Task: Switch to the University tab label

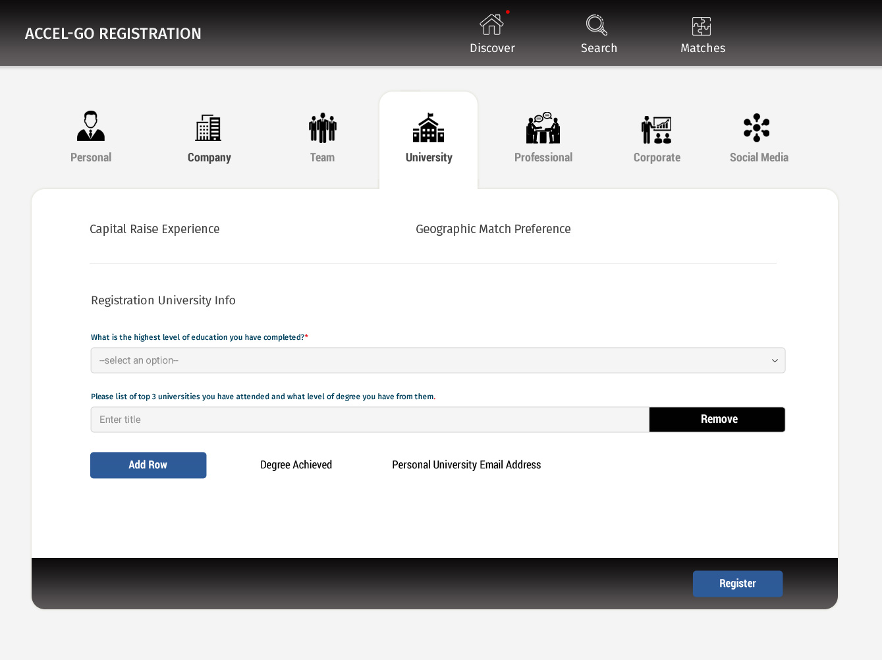Action: [x=429, y=157]
